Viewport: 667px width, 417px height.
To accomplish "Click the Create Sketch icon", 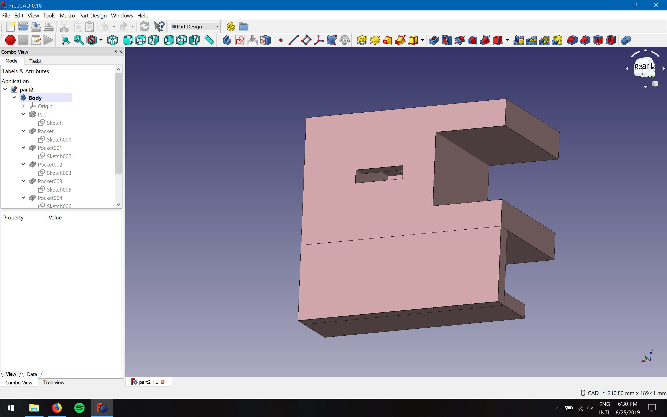I will coord(240,40).
